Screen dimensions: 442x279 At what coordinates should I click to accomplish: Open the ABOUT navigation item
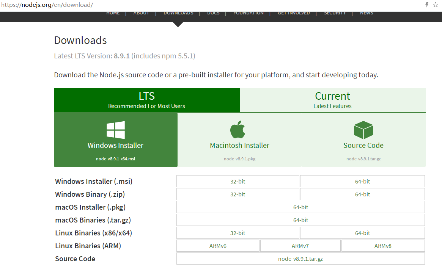coord(141,13)
